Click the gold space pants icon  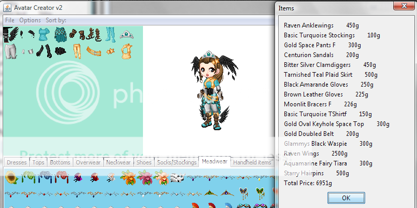click(77, 51)
